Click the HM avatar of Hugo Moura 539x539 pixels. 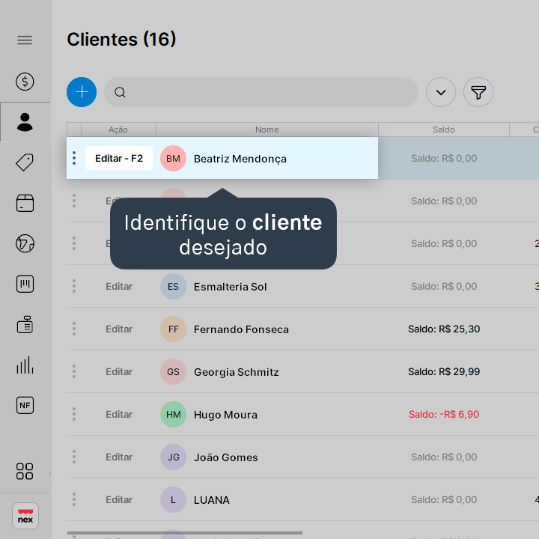[173, 414]
